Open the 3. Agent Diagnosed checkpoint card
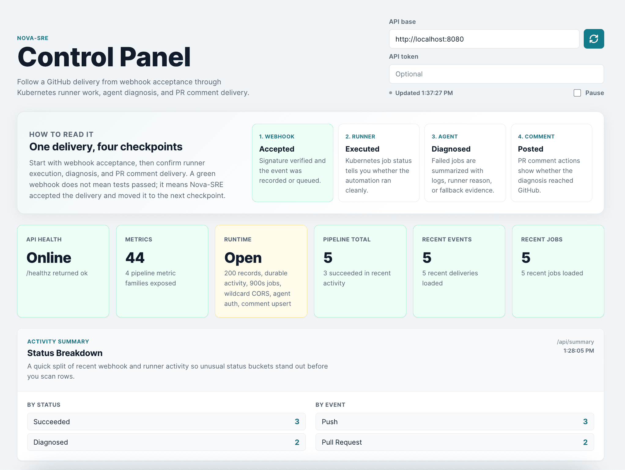 (x=465, y=163)
